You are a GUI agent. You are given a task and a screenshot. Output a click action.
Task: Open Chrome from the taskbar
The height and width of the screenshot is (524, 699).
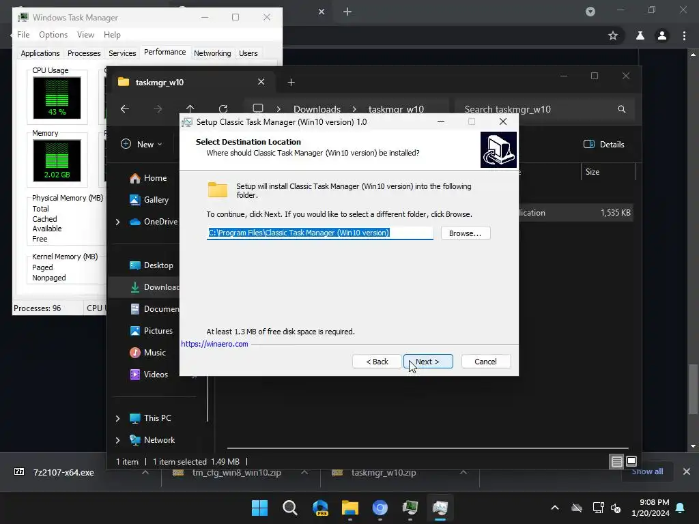pyautogui.click(x=380, y=508)
